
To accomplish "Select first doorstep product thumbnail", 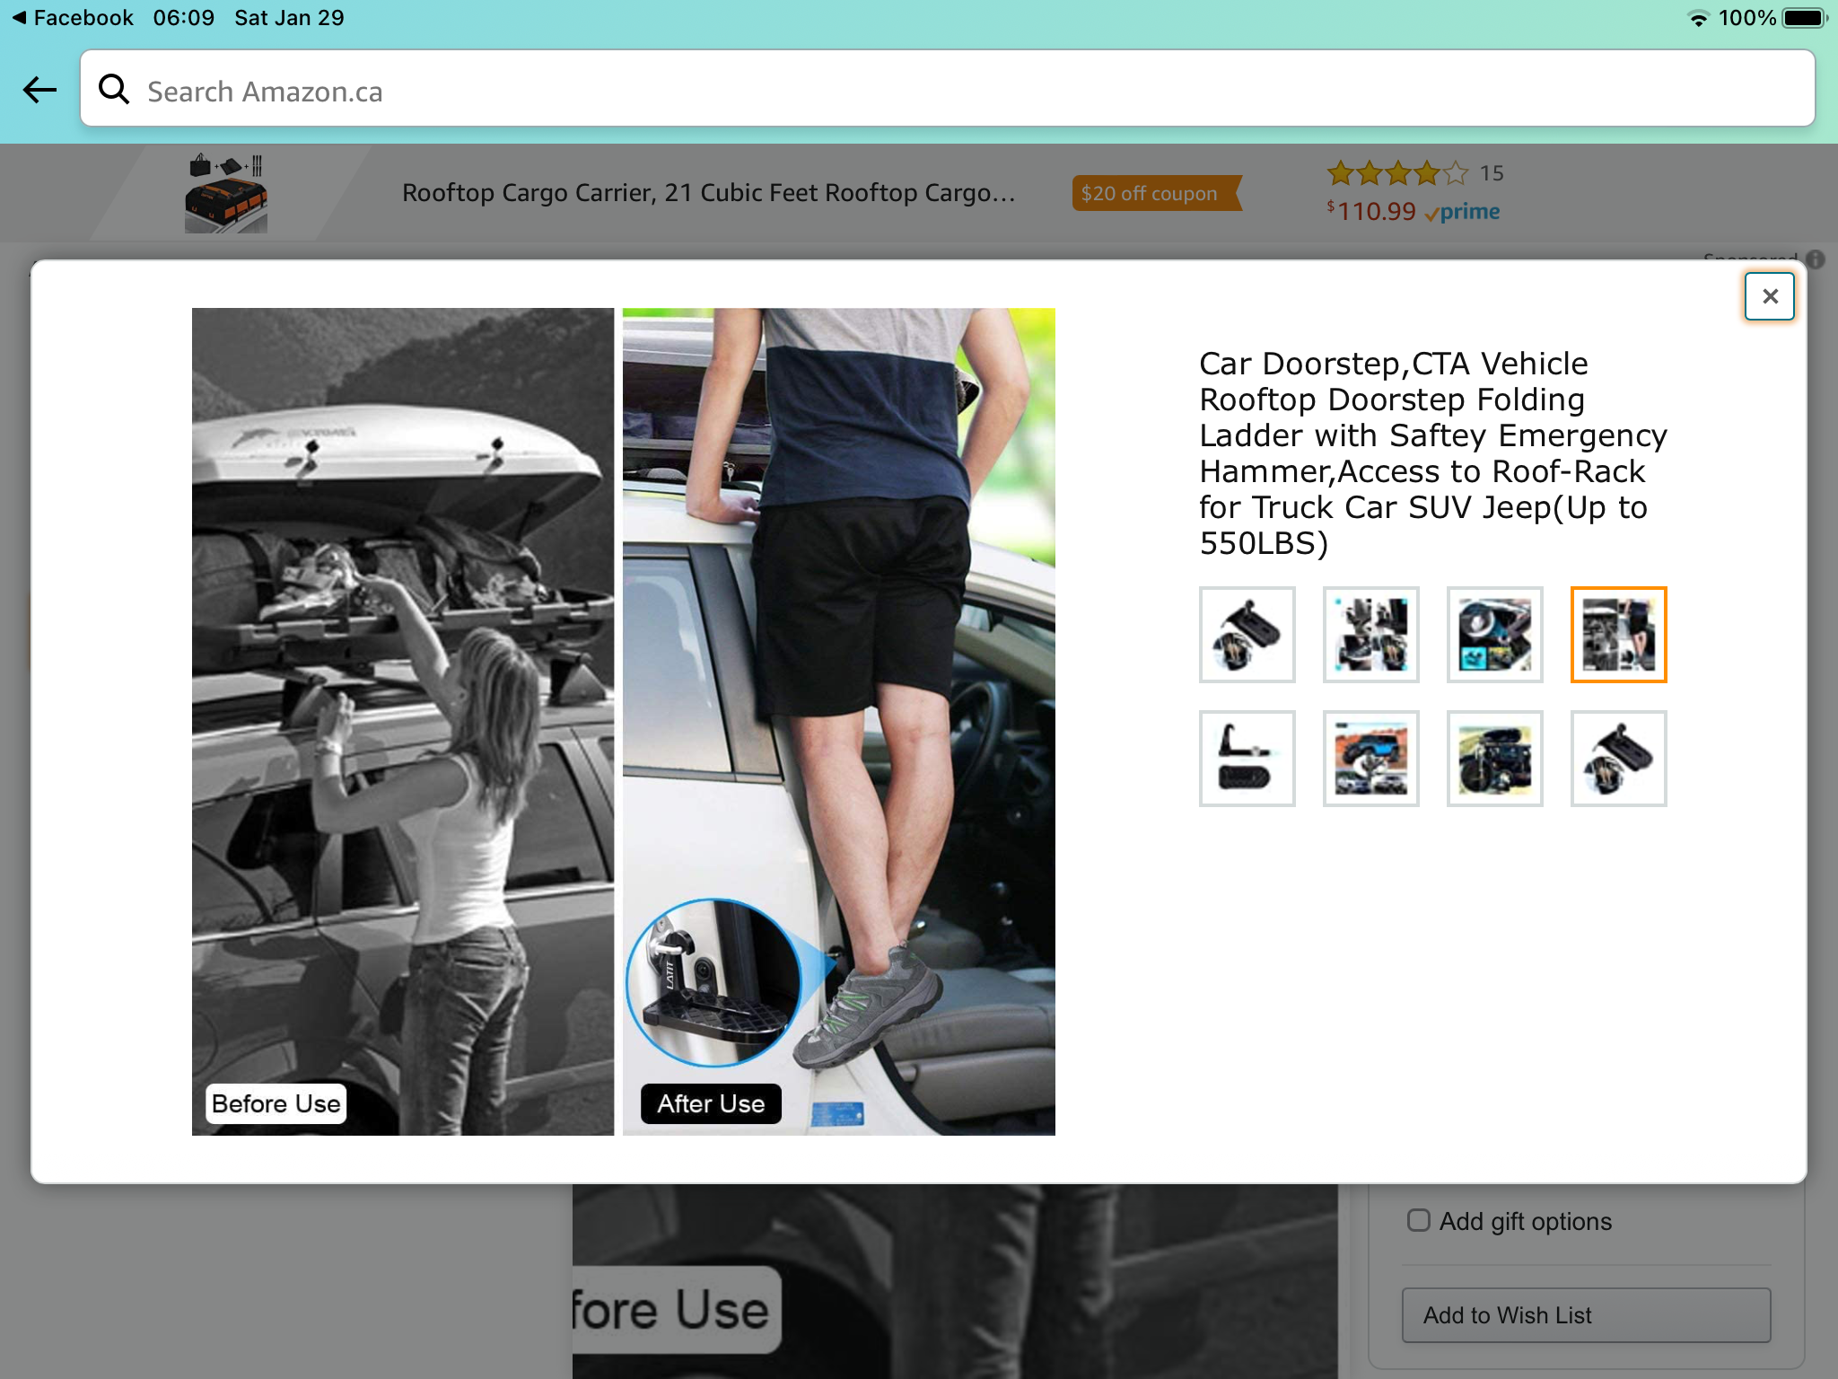I will 1247,635.
